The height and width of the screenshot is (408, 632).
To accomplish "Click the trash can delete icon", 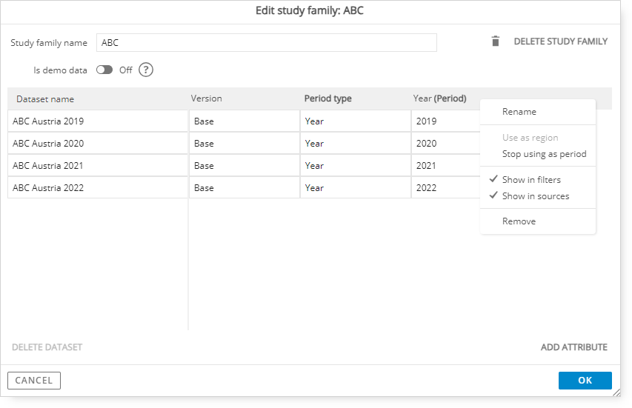I will pyautogui.click(x=496, y=41).
